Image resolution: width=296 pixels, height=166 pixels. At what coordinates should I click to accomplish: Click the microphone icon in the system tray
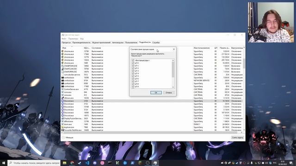pyautogui.click(x=252, y=163)
